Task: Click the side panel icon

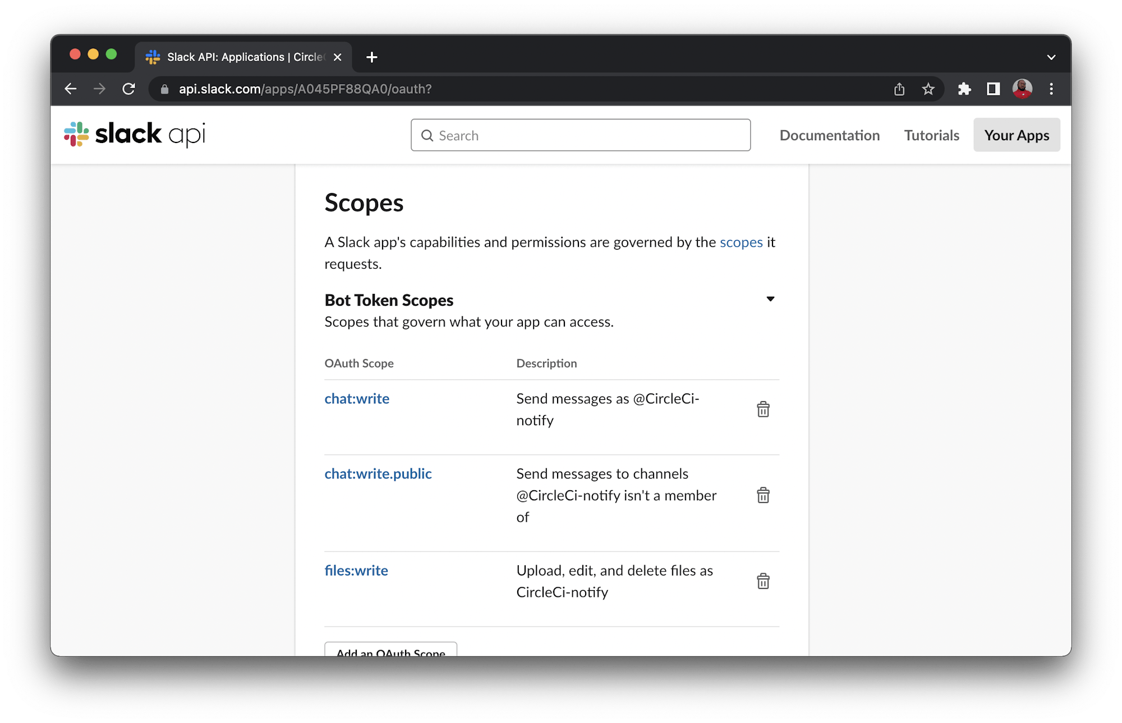Action: click(x=993, y=89)
